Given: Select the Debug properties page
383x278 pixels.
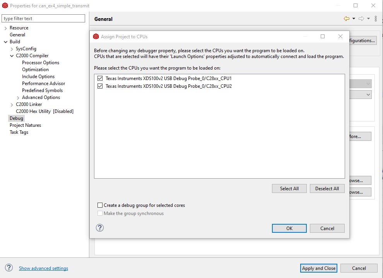Looking at the screenshot, I should 16,118.
